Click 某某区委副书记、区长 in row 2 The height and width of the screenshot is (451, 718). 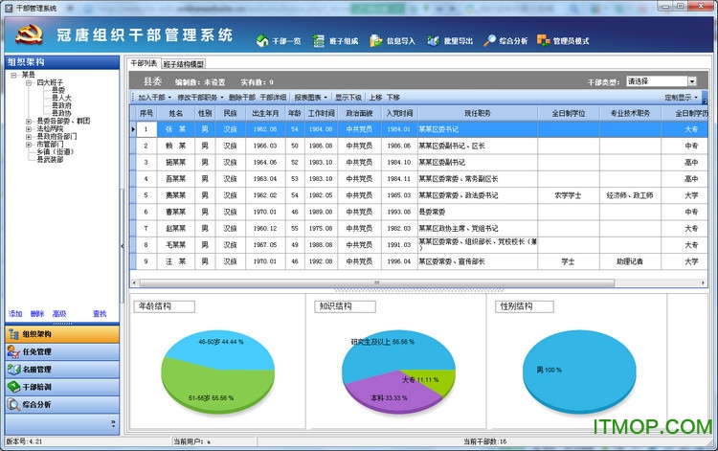click(x=452, y=147)
